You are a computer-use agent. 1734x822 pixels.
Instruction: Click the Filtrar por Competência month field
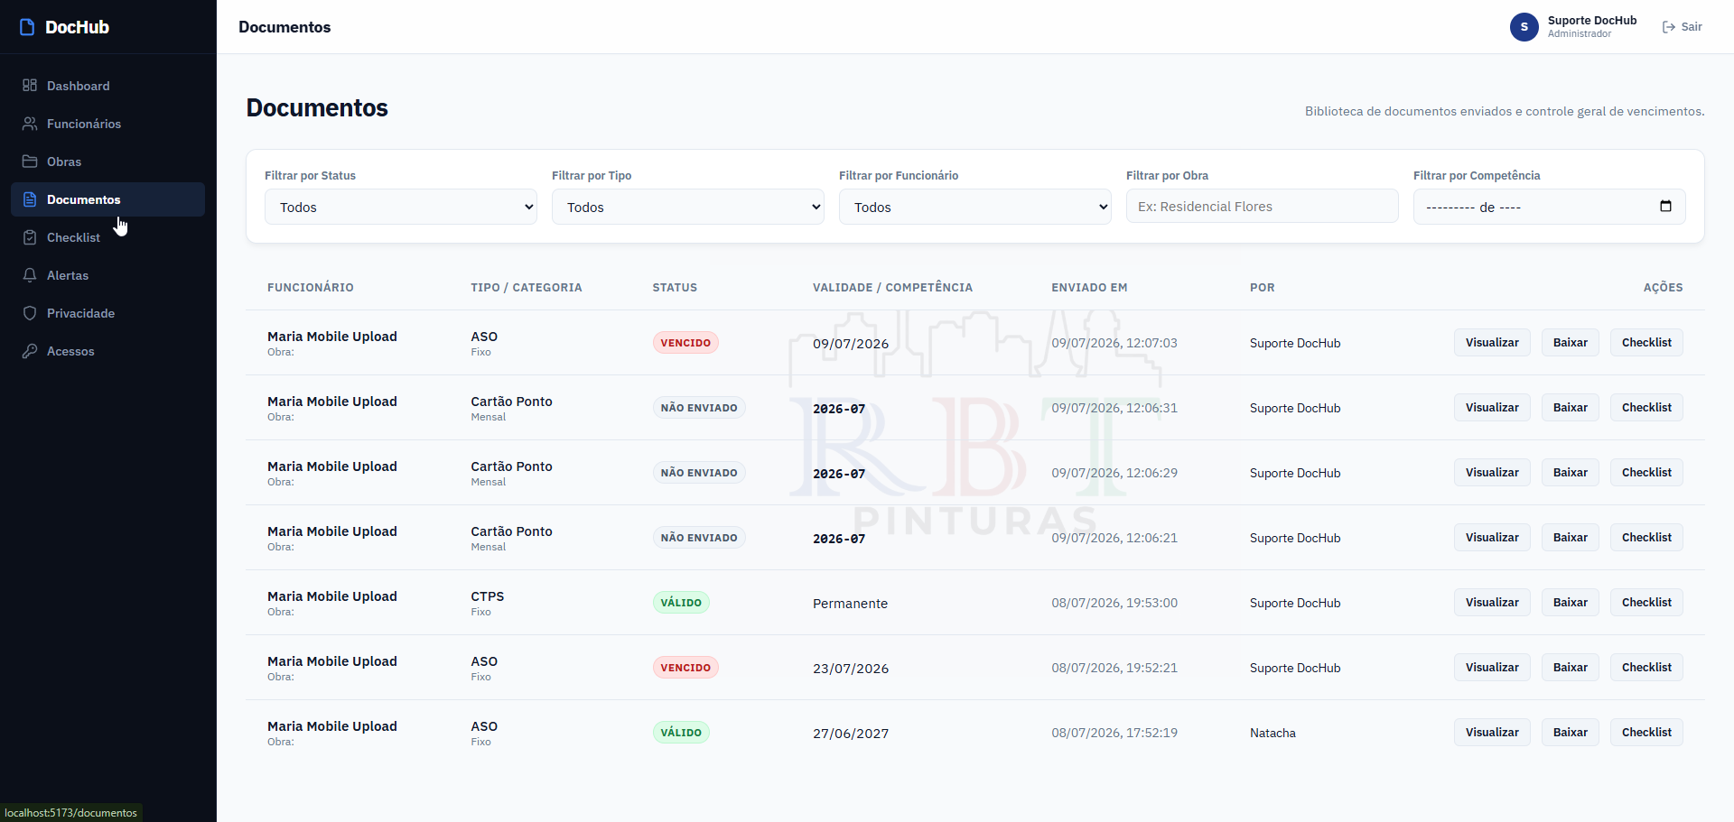pos(1550,207)
